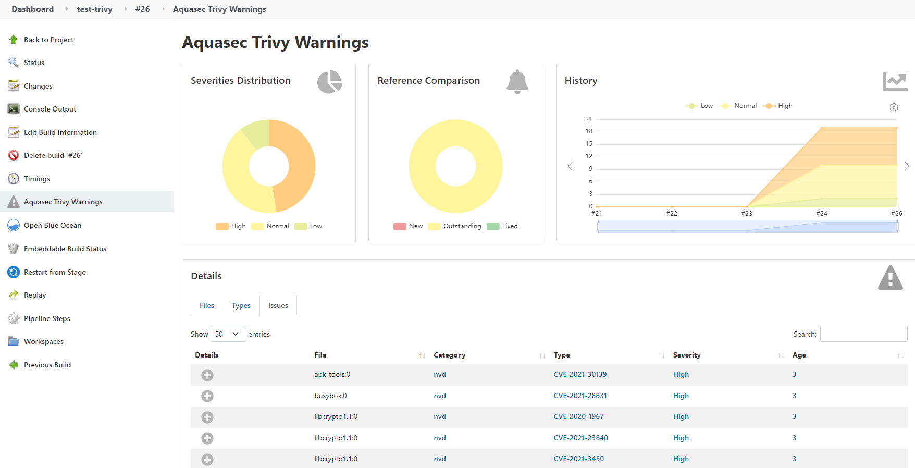Open #26 build breadcrumb
Image resolution: width=915 pixels, height=468 pixels.
[143, 9]
